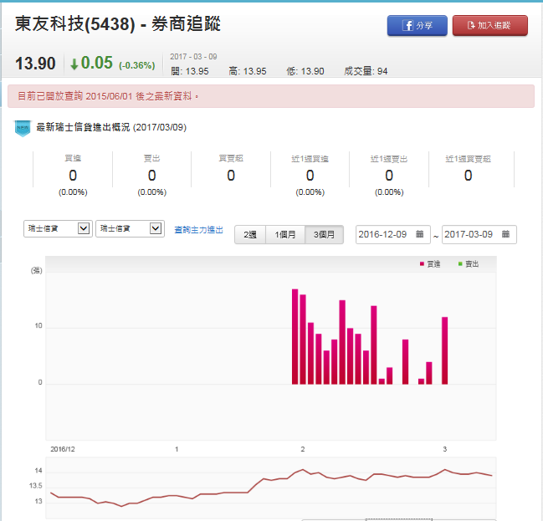The width and height of the screenshot is (543, 521).
Task: Click the price change 0.05 value
Action: (96, 63)
